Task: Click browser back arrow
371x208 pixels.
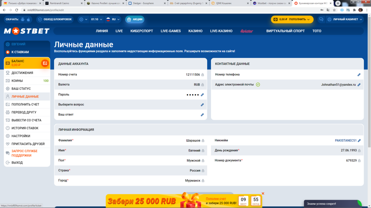Action: [4, 10]
